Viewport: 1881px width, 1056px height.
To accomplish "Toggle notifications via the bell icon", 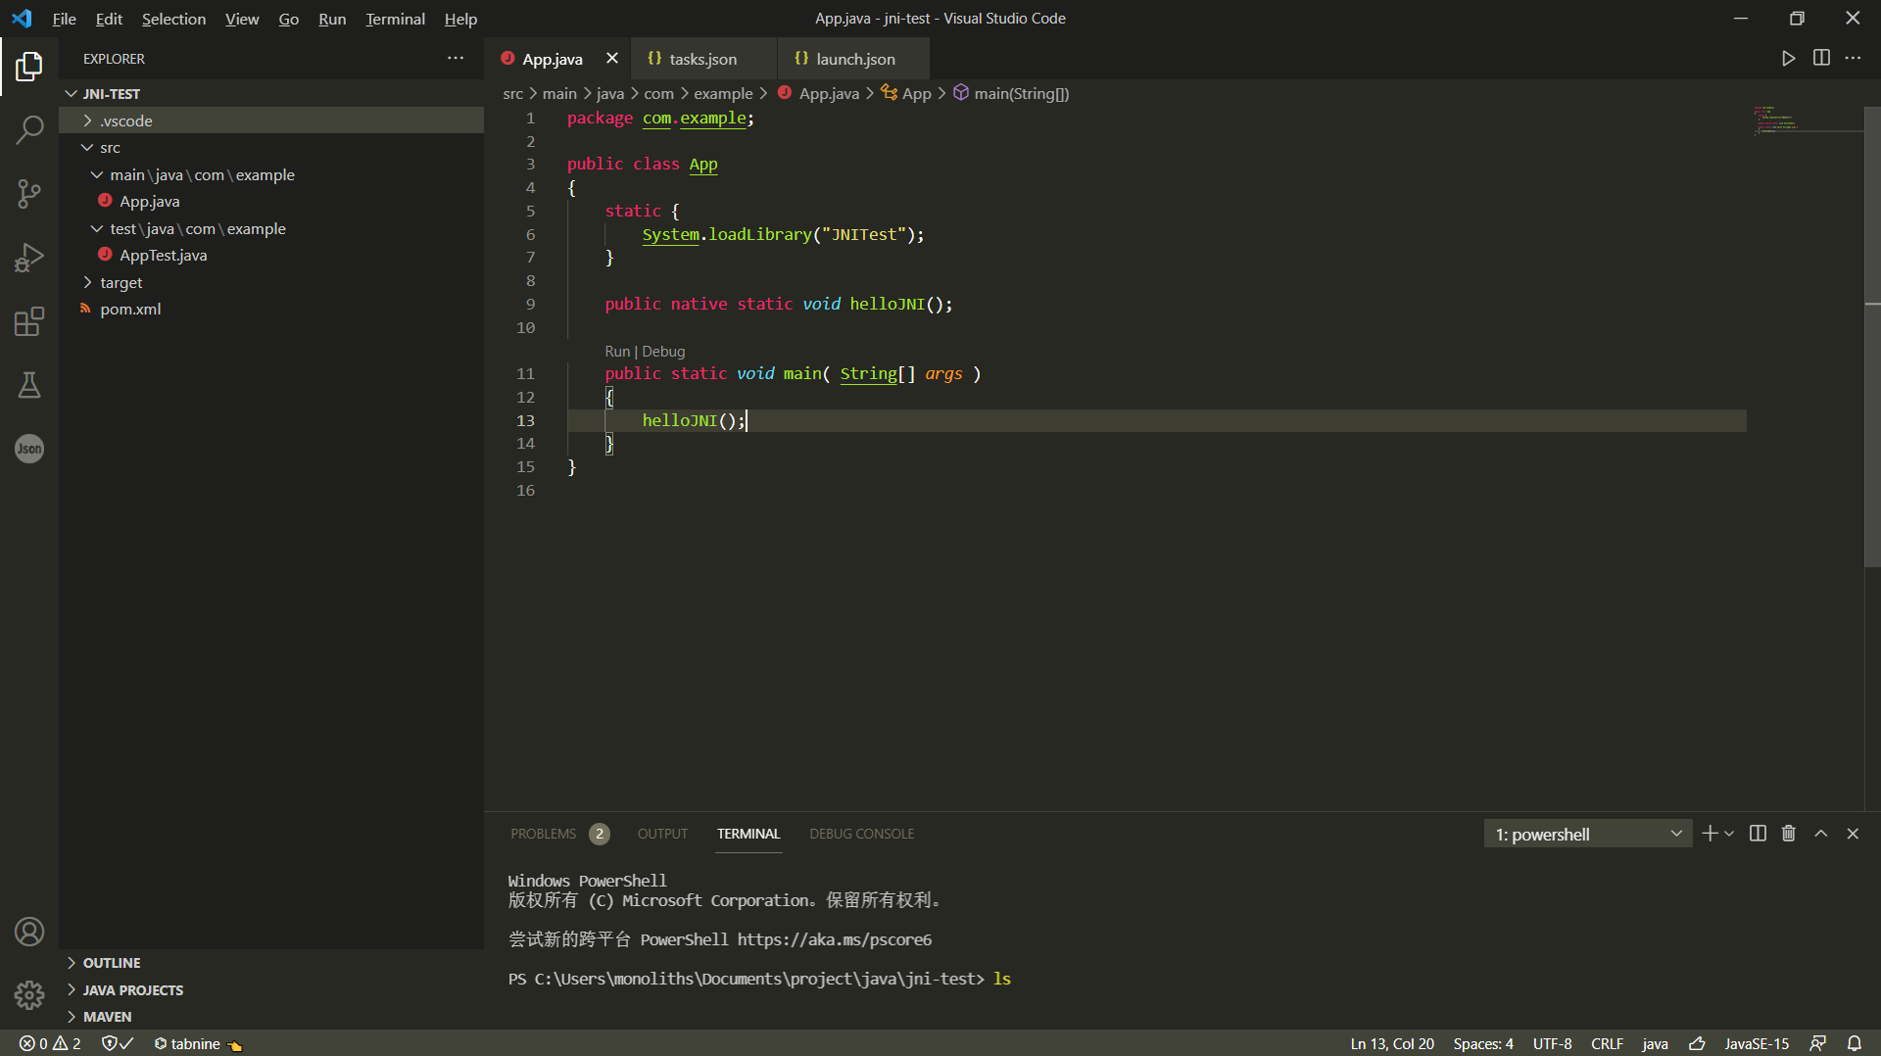I will click(1855, 1043).
